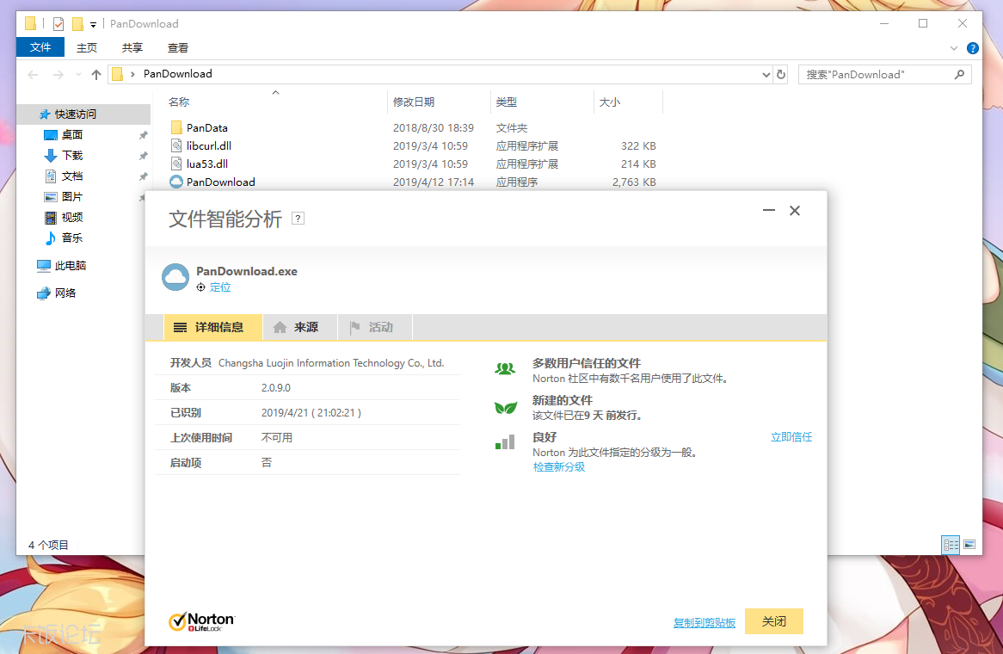
Task: Open the recent locations dropdown arrow
Action: click(x=78, y=75)
